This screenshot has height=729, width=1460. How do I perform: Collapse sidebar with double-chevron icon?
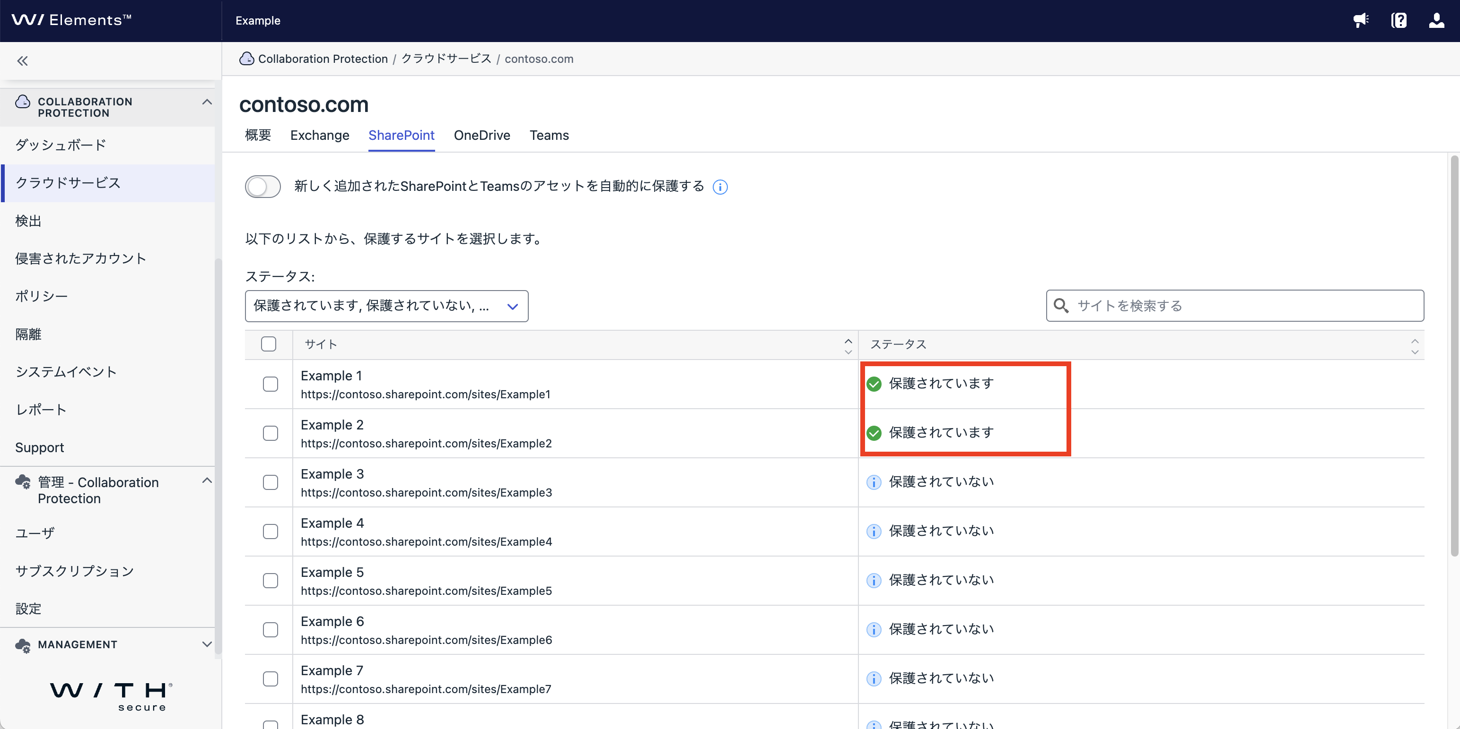pos(22,60)
